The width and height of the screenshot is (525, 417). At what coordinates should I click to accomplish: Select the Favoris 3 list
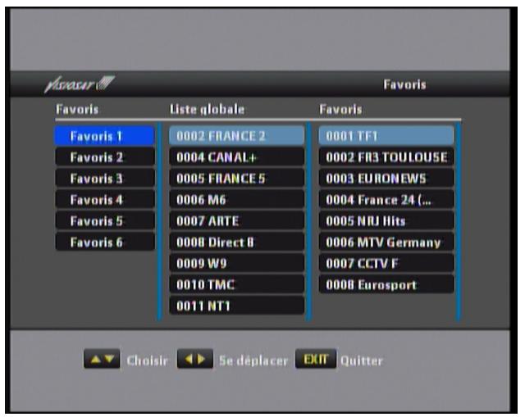coord(105,179)
